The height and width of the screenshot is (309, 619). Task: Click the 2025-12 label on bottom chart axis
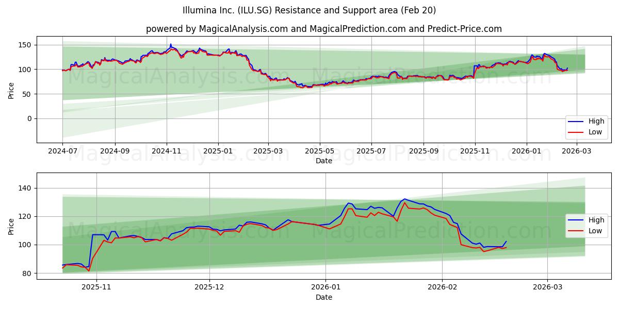[210, 288]
